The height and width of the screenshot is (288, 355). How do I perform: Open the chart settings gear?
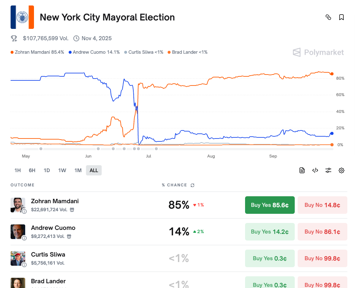point(341,170)
